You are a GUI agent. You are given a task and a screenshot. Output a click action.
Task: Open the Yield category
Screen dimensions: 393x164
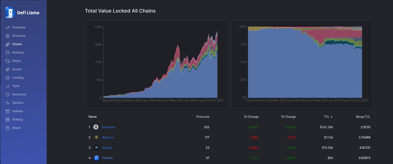coord(16,86)
